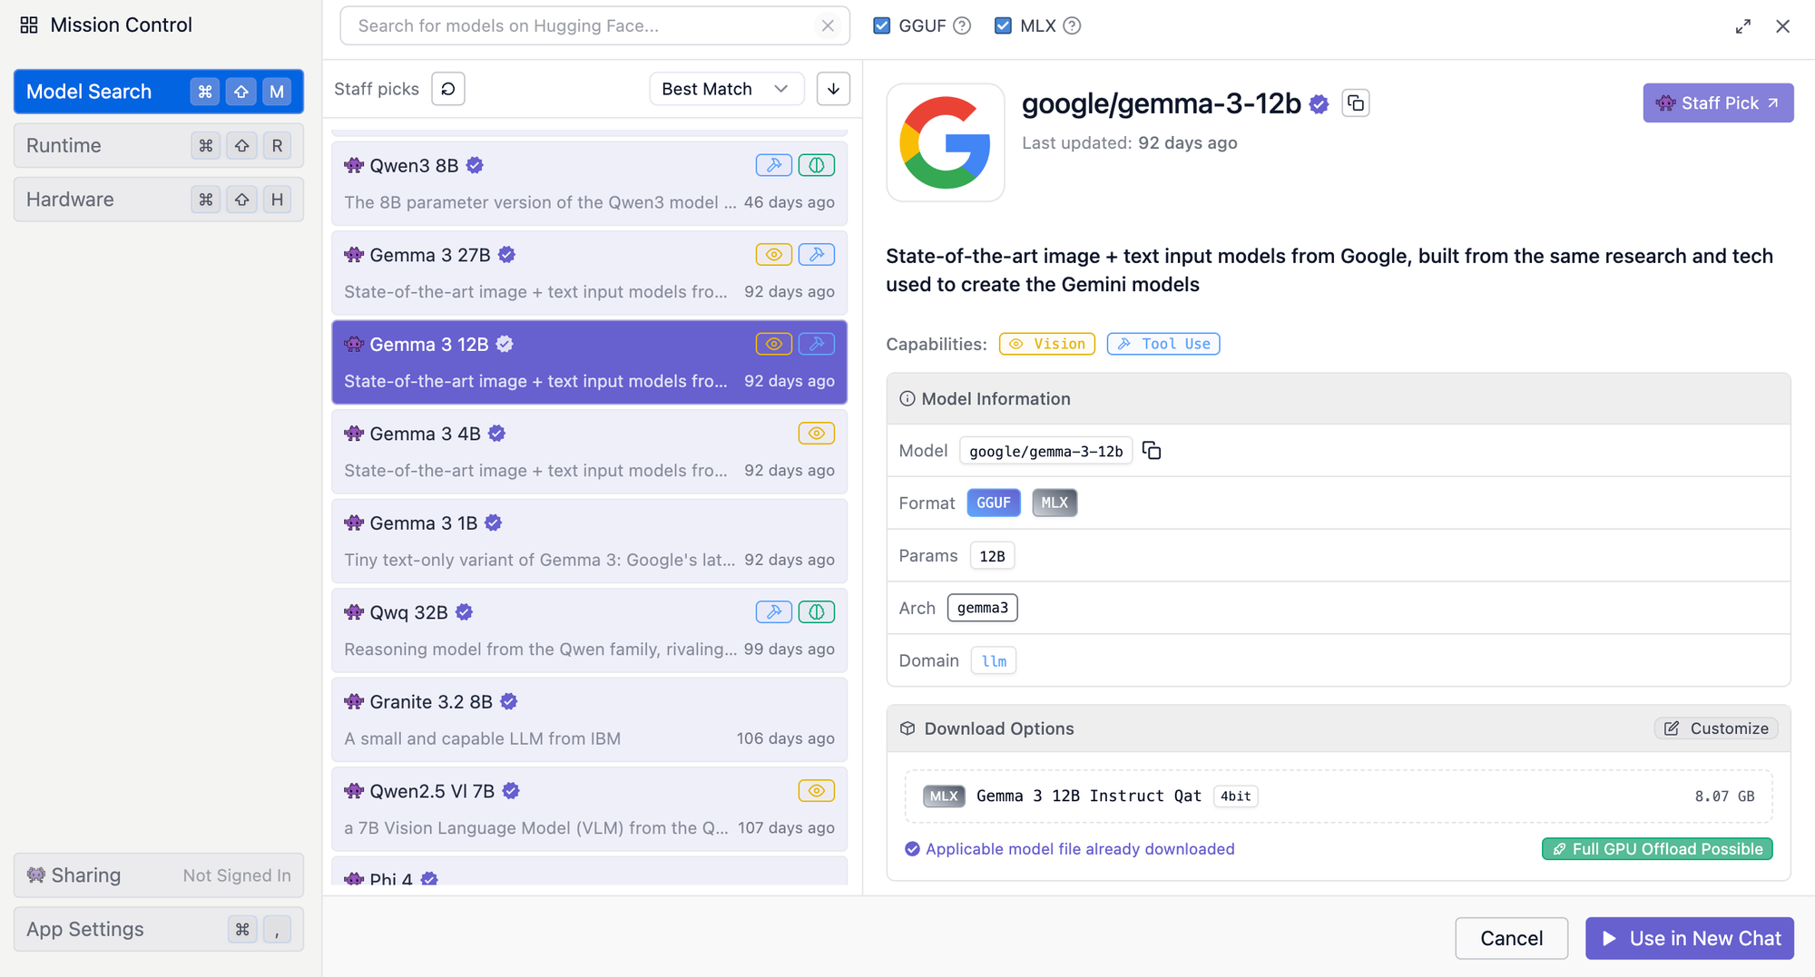Refresh the Staff picks list

(x=448, y=89)
